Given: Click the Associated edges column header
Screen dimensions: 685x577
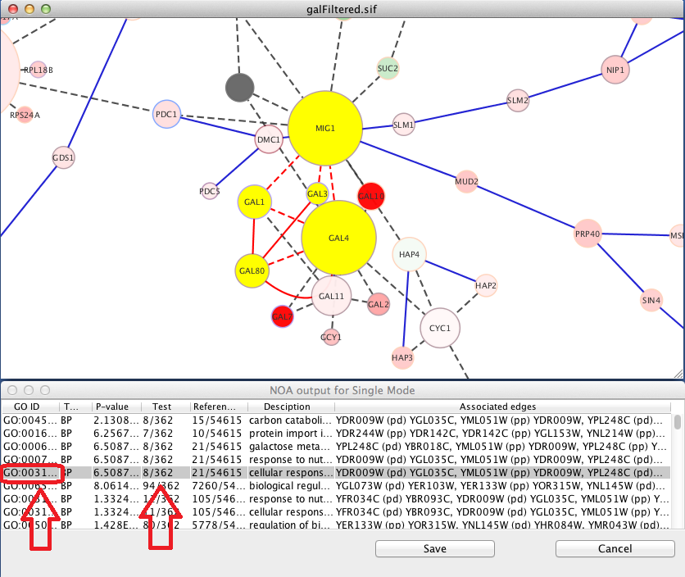Looking at the screenshot, I should click(x=497, y=407).
